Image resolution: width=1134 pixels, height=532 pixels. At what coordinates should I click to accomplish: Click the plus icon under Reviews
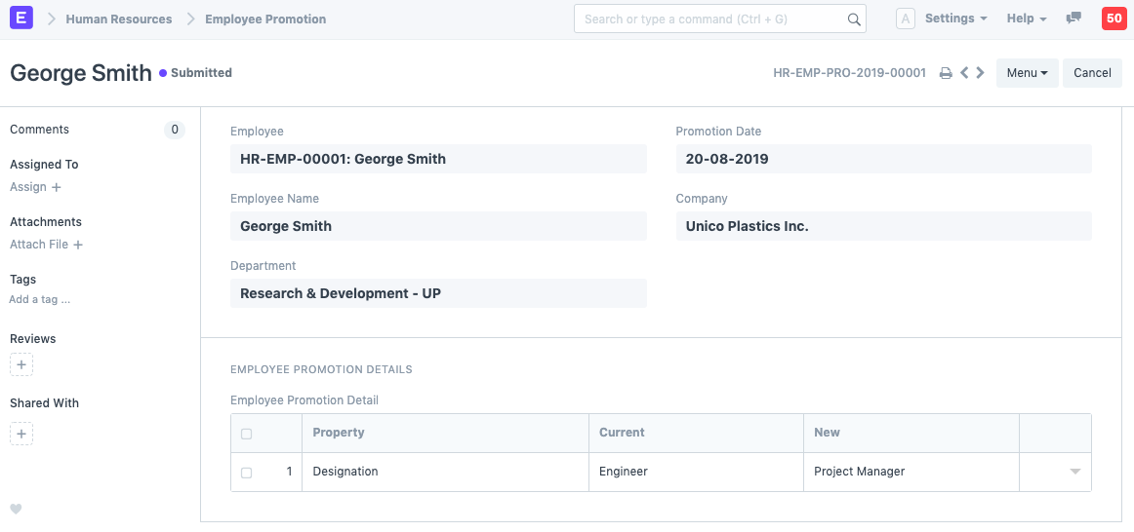pyautogui.click(x=21, y=364)
